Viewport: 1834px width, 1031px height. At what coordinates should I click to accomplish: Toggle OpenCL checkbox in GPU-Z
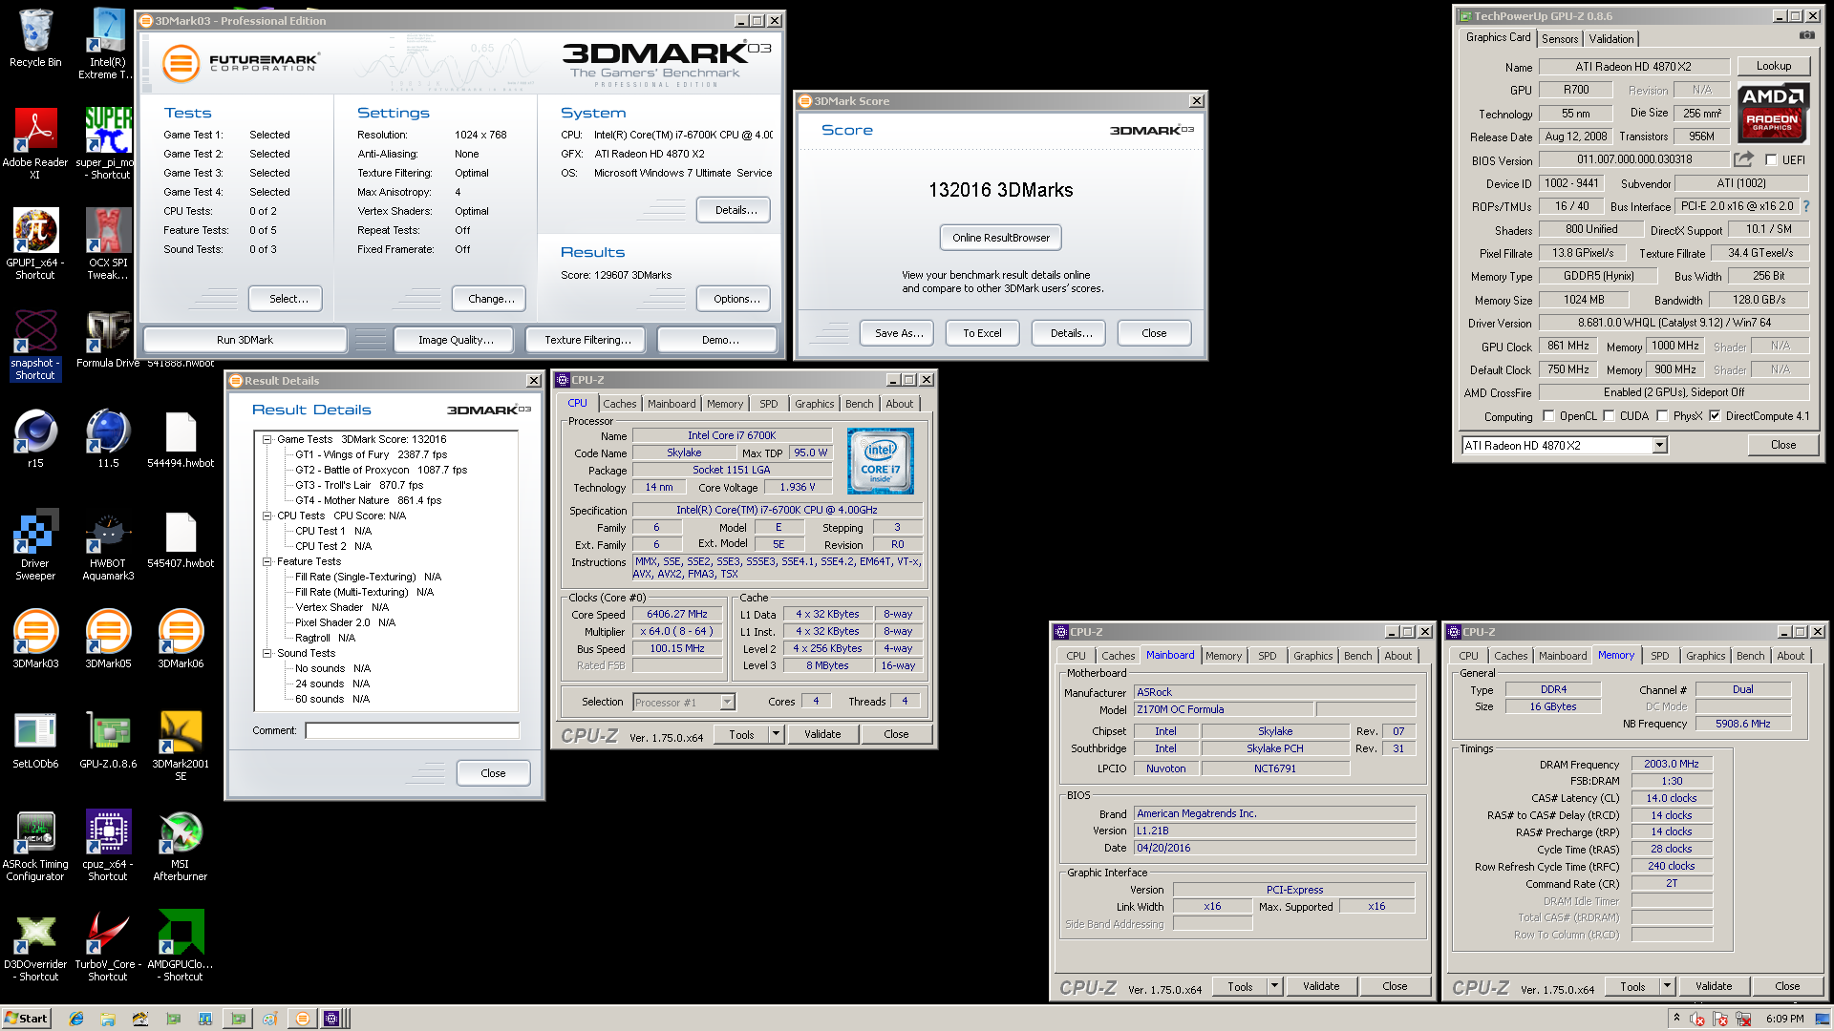tap(1548, 416)
